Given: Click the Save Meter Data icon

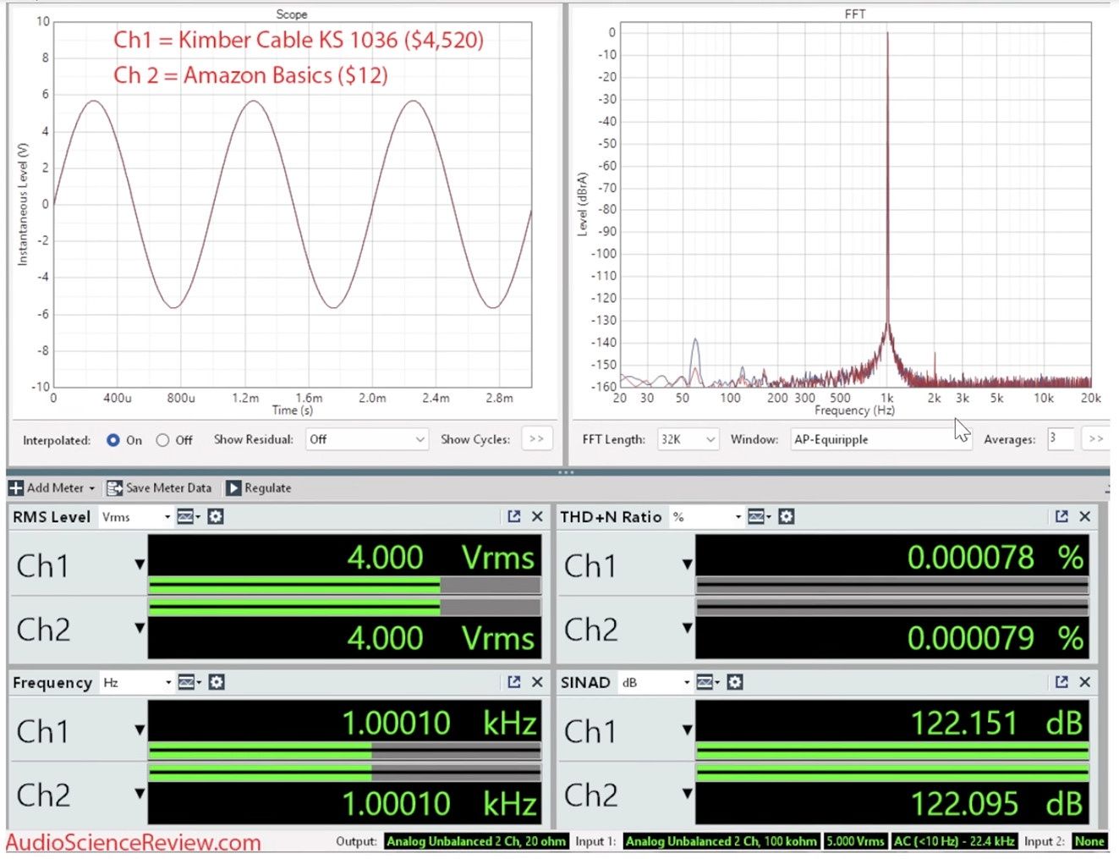Looking at the screenshot, I should pos(114,488).
